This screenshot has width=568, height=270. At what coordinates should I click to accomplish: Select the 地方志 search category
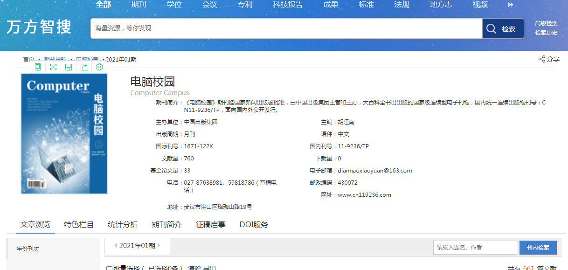(x=441, y=5)
